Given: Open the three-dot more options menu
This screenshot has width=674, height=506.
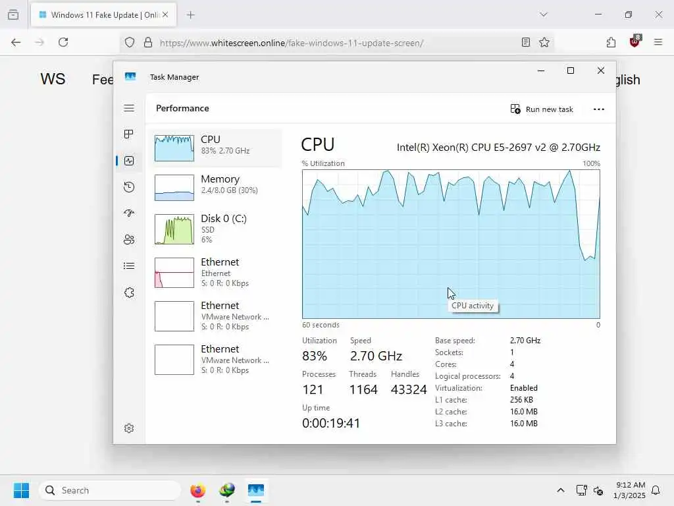Looking at the screenshot, I should tap(599, 109).
